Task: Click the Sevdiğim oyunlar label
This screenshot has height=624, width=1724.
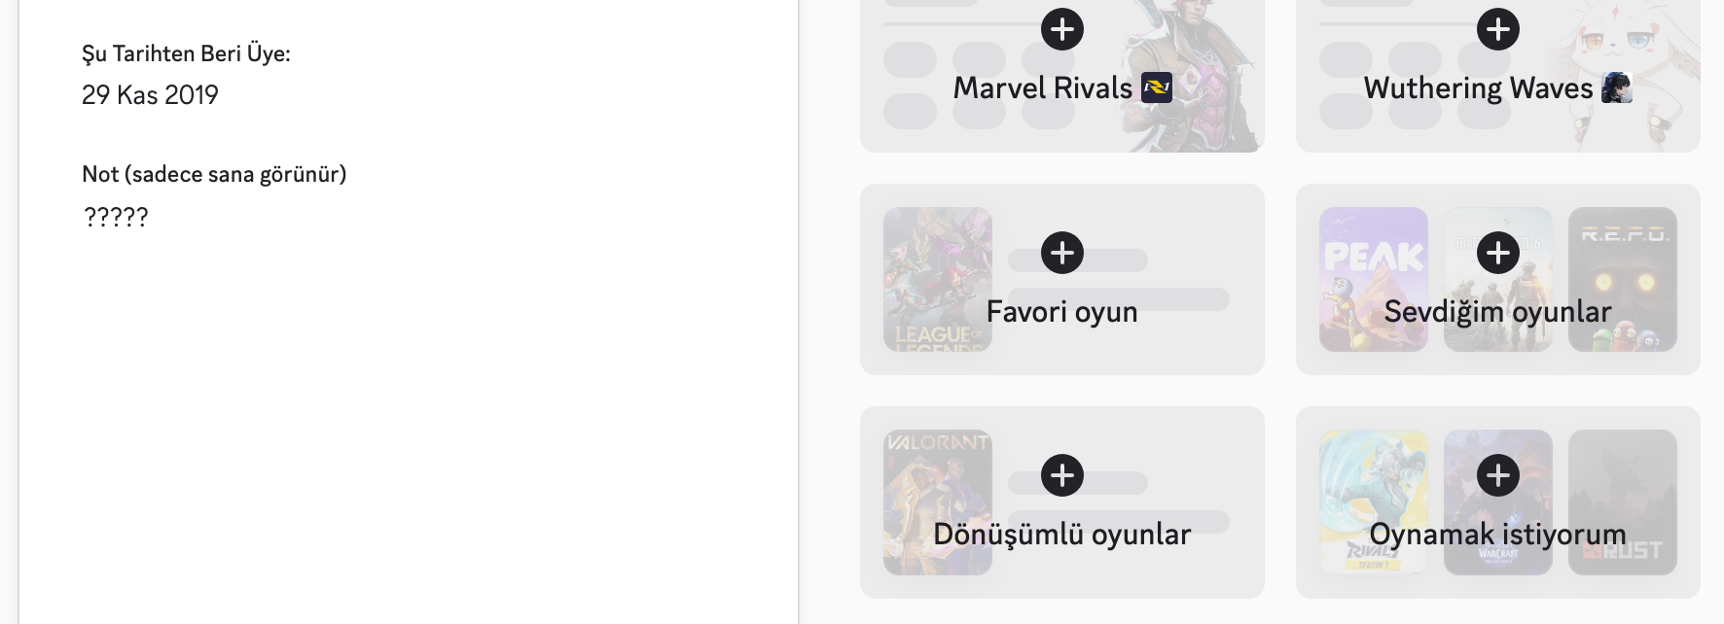Action: point(1498,312)
